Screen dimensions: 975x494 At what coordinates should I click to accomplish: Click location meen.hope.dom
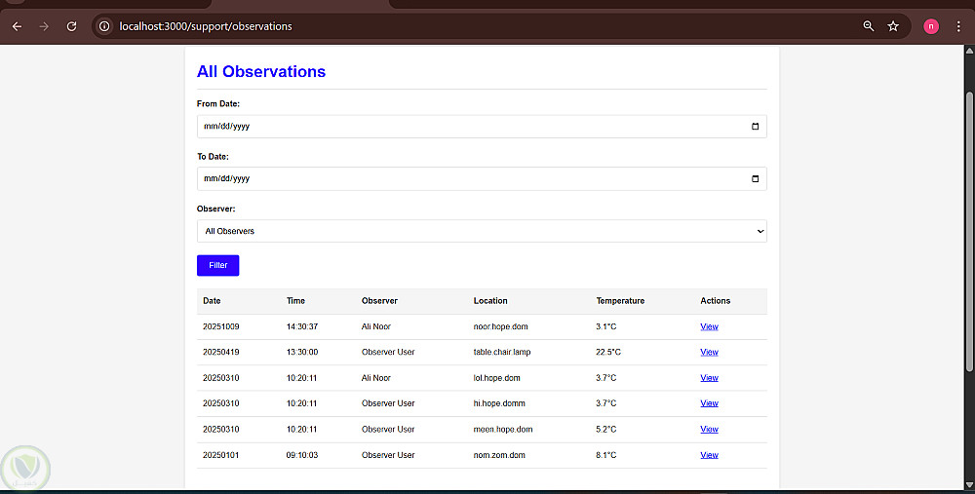click(x=503, y=430)
